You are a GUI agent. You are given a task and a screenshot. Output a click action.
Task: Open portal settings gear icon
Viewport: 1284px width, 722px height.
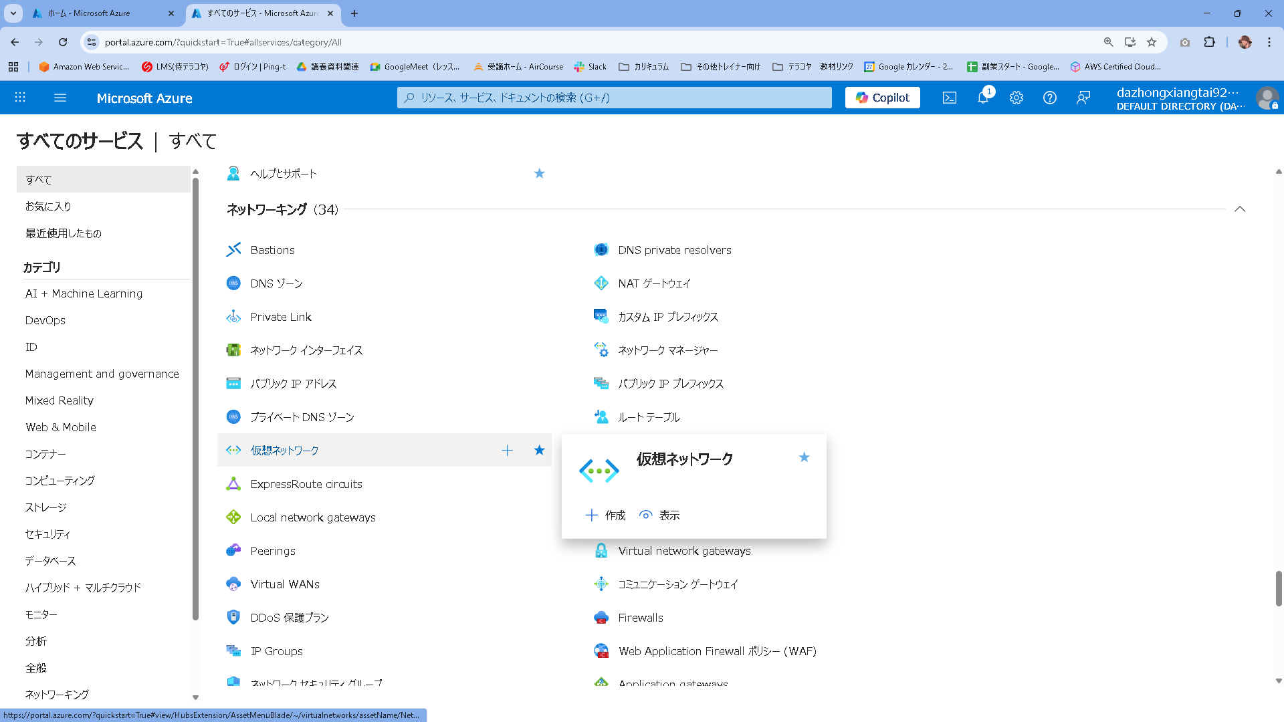tap(1016, 98)
